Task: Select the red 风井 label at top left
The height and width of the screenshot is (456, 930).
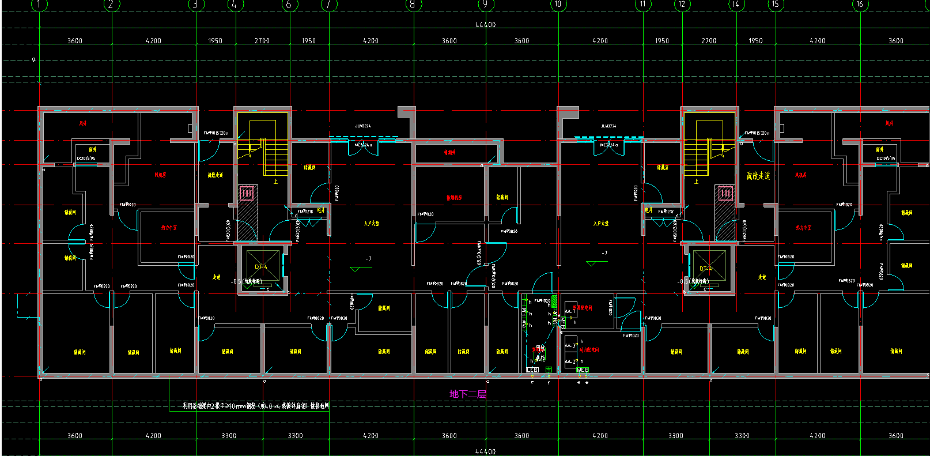Action: [83, 123]
